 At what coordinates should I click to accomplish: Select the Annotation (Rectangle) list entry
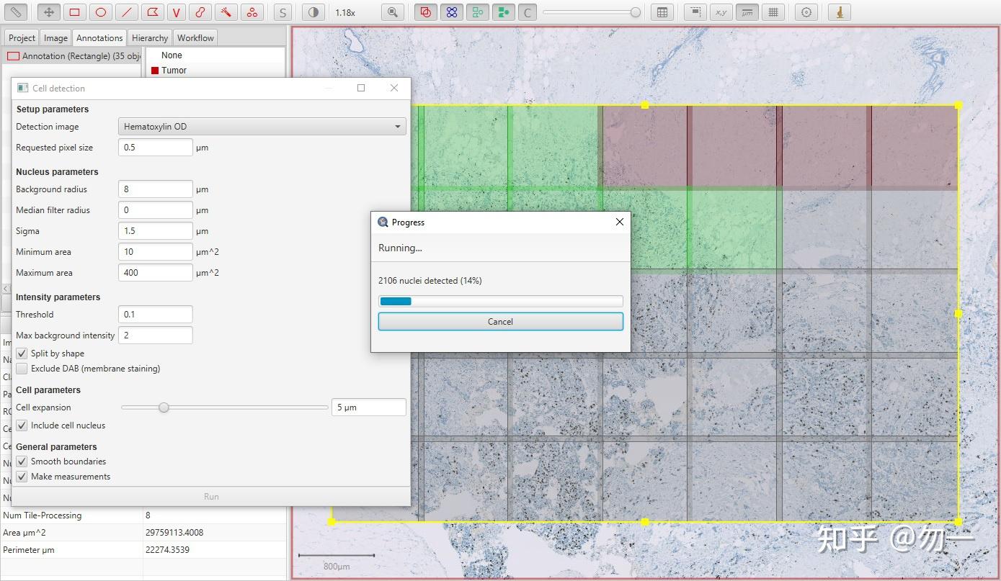[74, 56]
